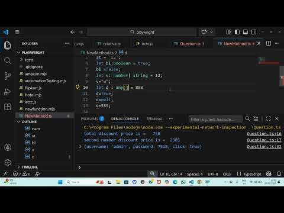Open Question.ts:32 source link
The width and height of the screenshot is (284, 213).
[264, 147]
